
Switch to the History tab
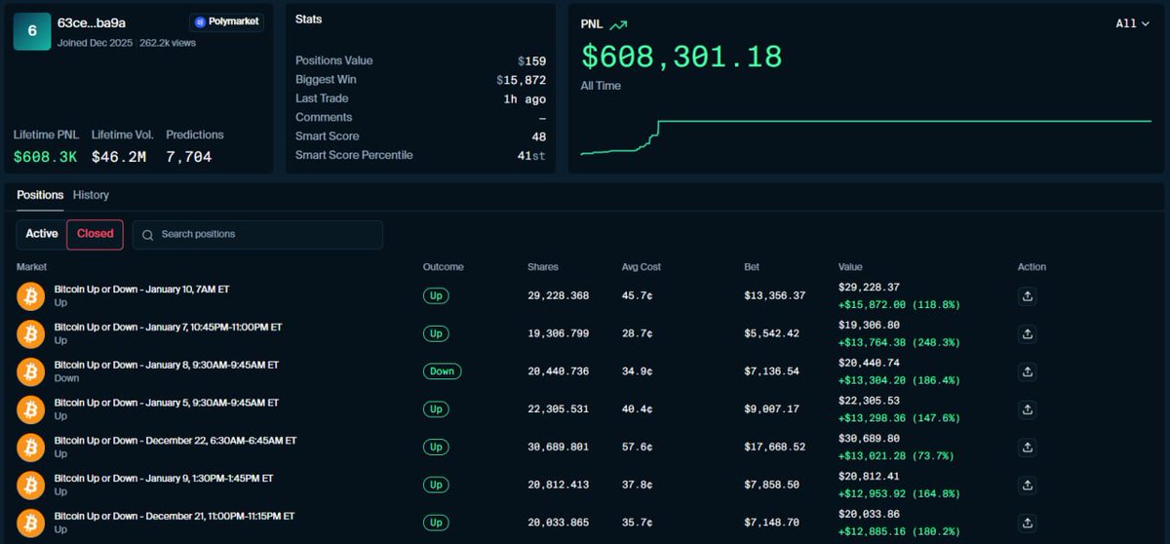coord(91,195)
